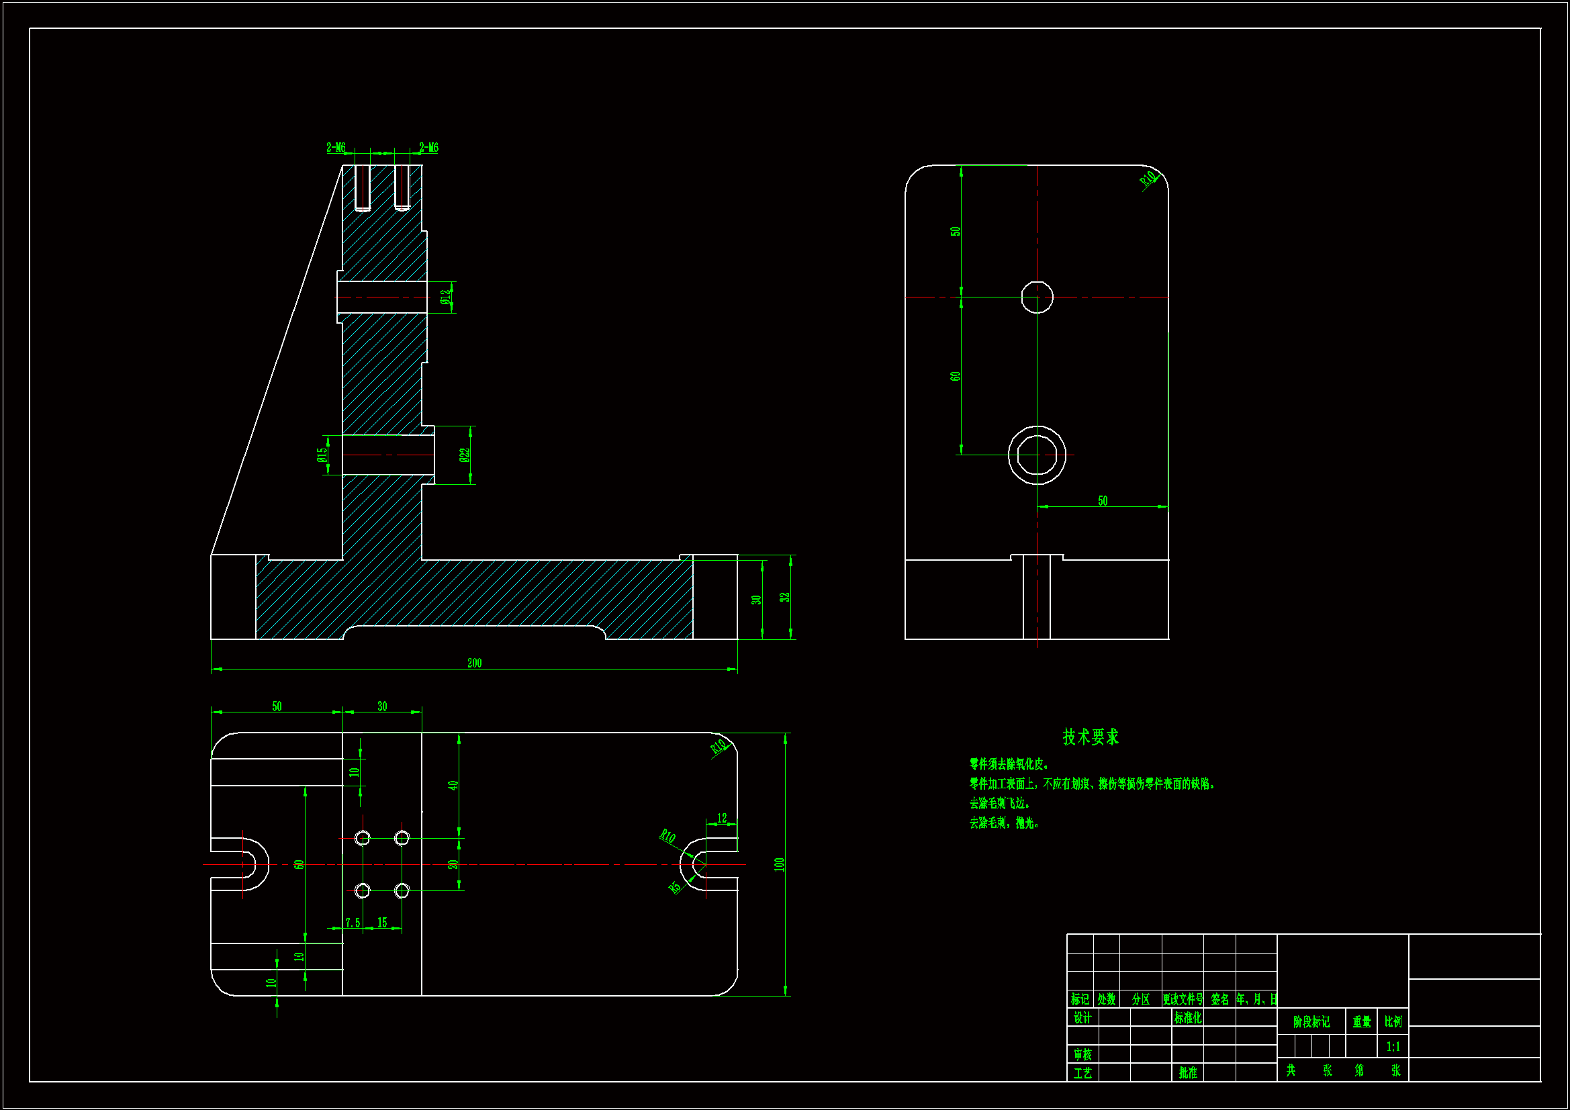Click the 7.5 dimension in the top view
This screenshot has width=1570, height=1110.
(x=352, y=923)
